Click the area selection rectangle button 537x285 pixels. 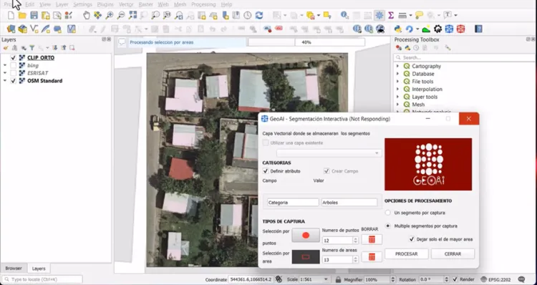point(306,256)
